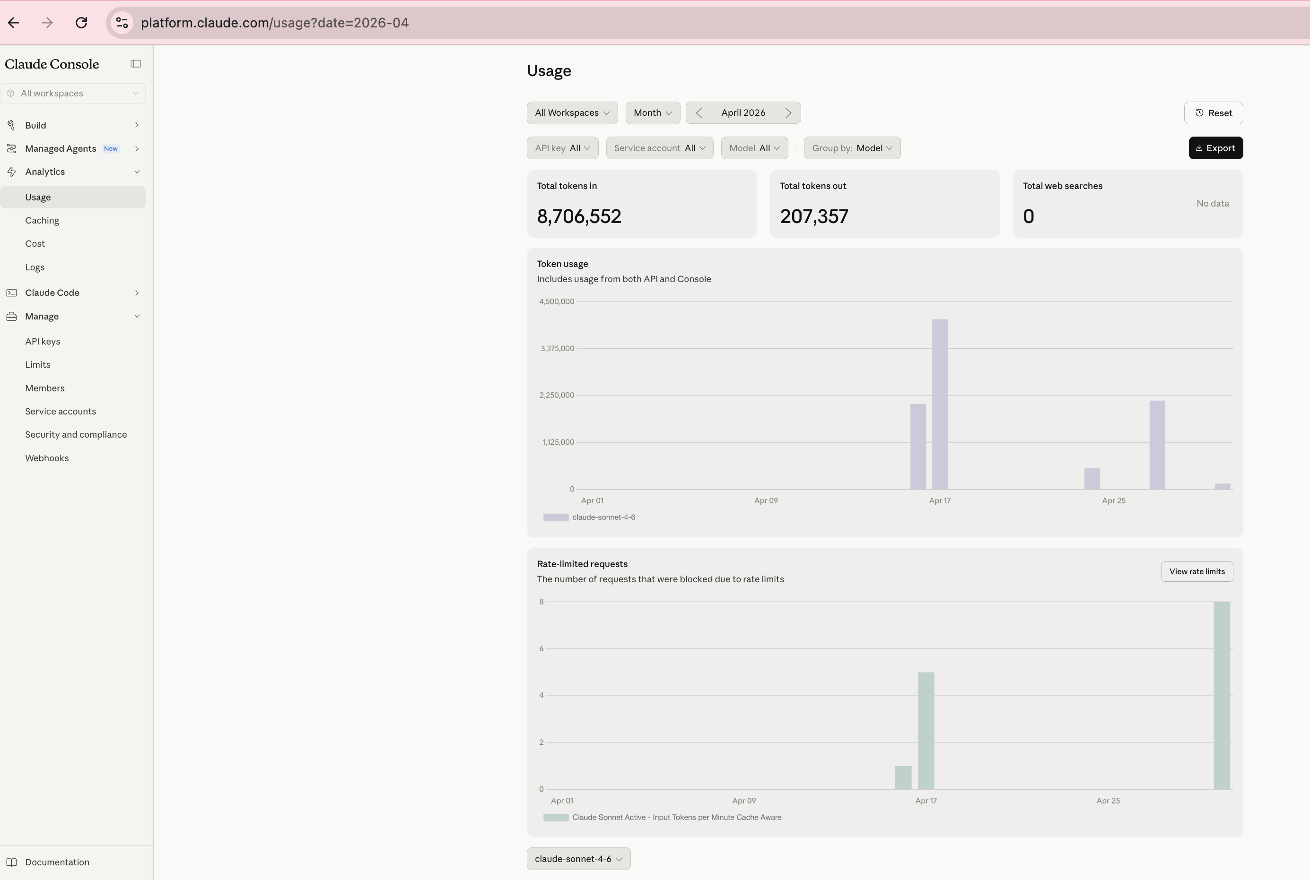Click the Manage briefcase icon

pyautogui.click(x=11, y=317)
